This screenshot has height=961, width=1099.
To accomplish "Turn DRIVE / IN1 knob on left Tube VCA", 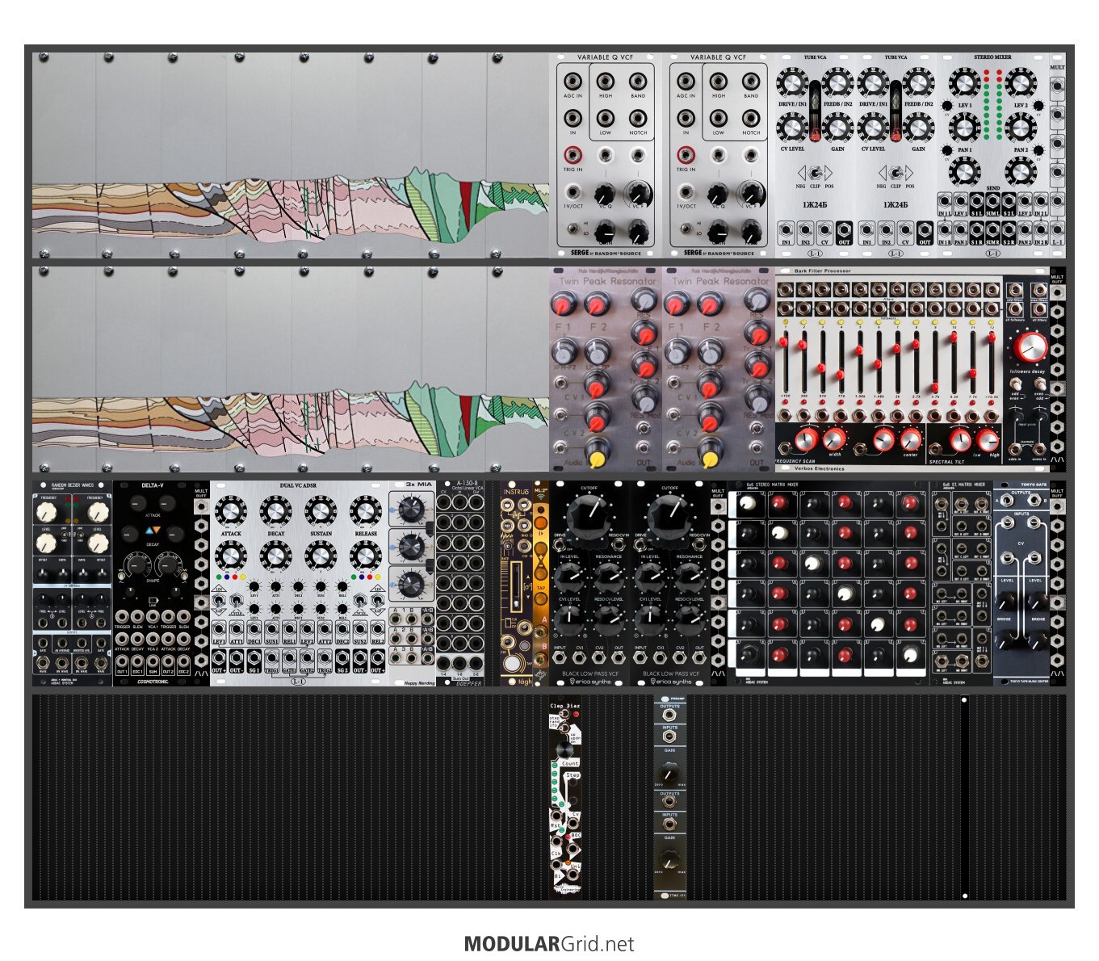I will 792,85.
